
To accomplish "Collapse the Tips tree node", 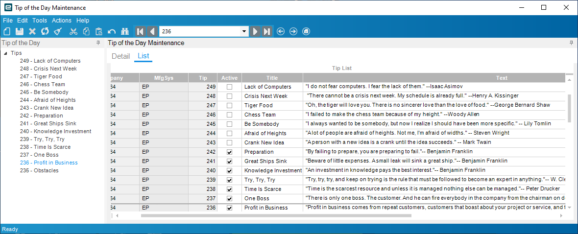I will pyautogui.click(x=5, y=53).
